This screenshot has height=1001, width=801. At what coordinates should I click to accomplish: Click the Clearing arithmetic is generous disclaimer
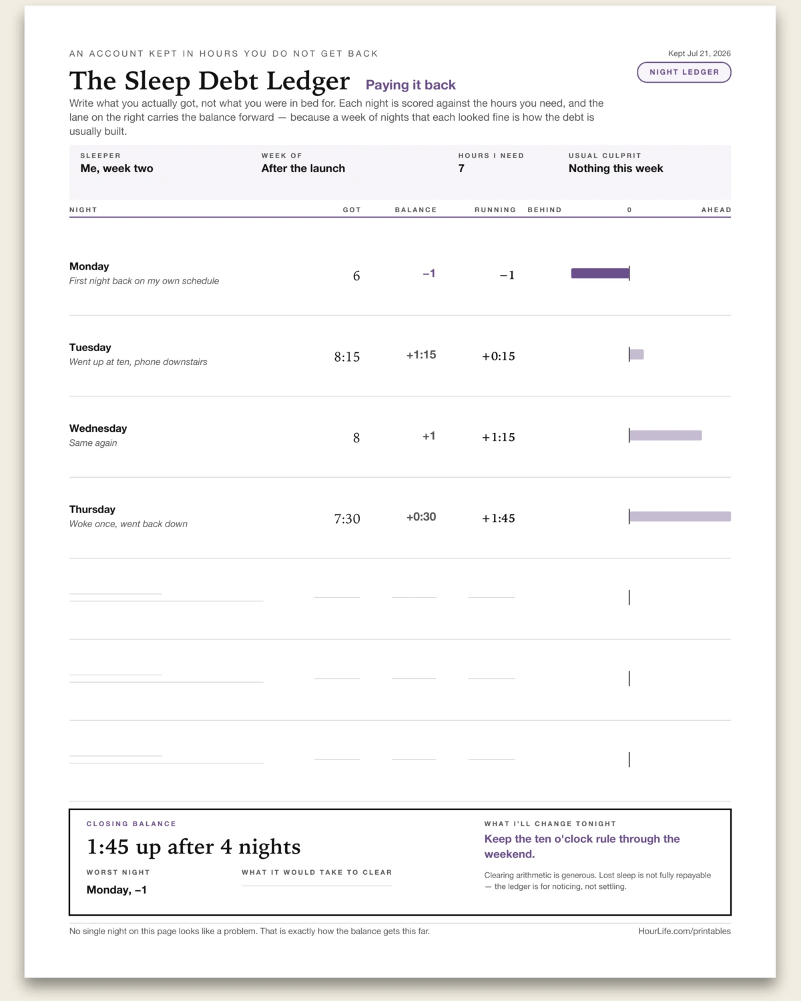pyautogui.click(x=597, y=881)
